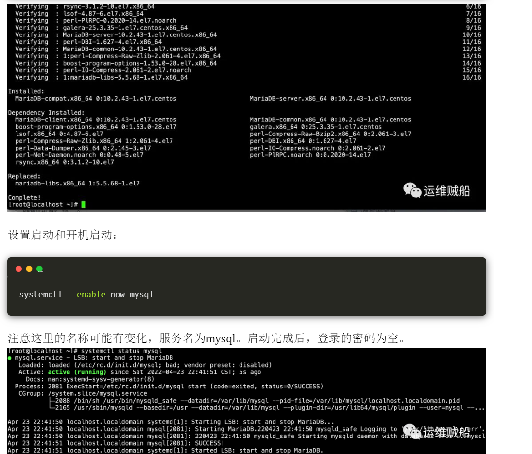Click the systemctl --enable now mysql command text
Screen dimensions: 532x454
[x=86, y=294]
